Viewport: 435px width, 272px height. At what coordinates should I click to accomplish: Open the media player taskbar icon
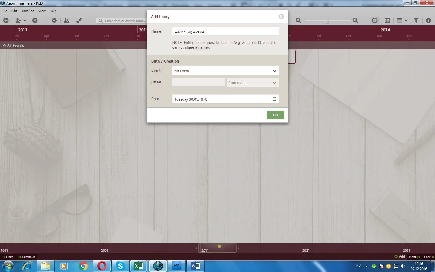click(64, 266)
